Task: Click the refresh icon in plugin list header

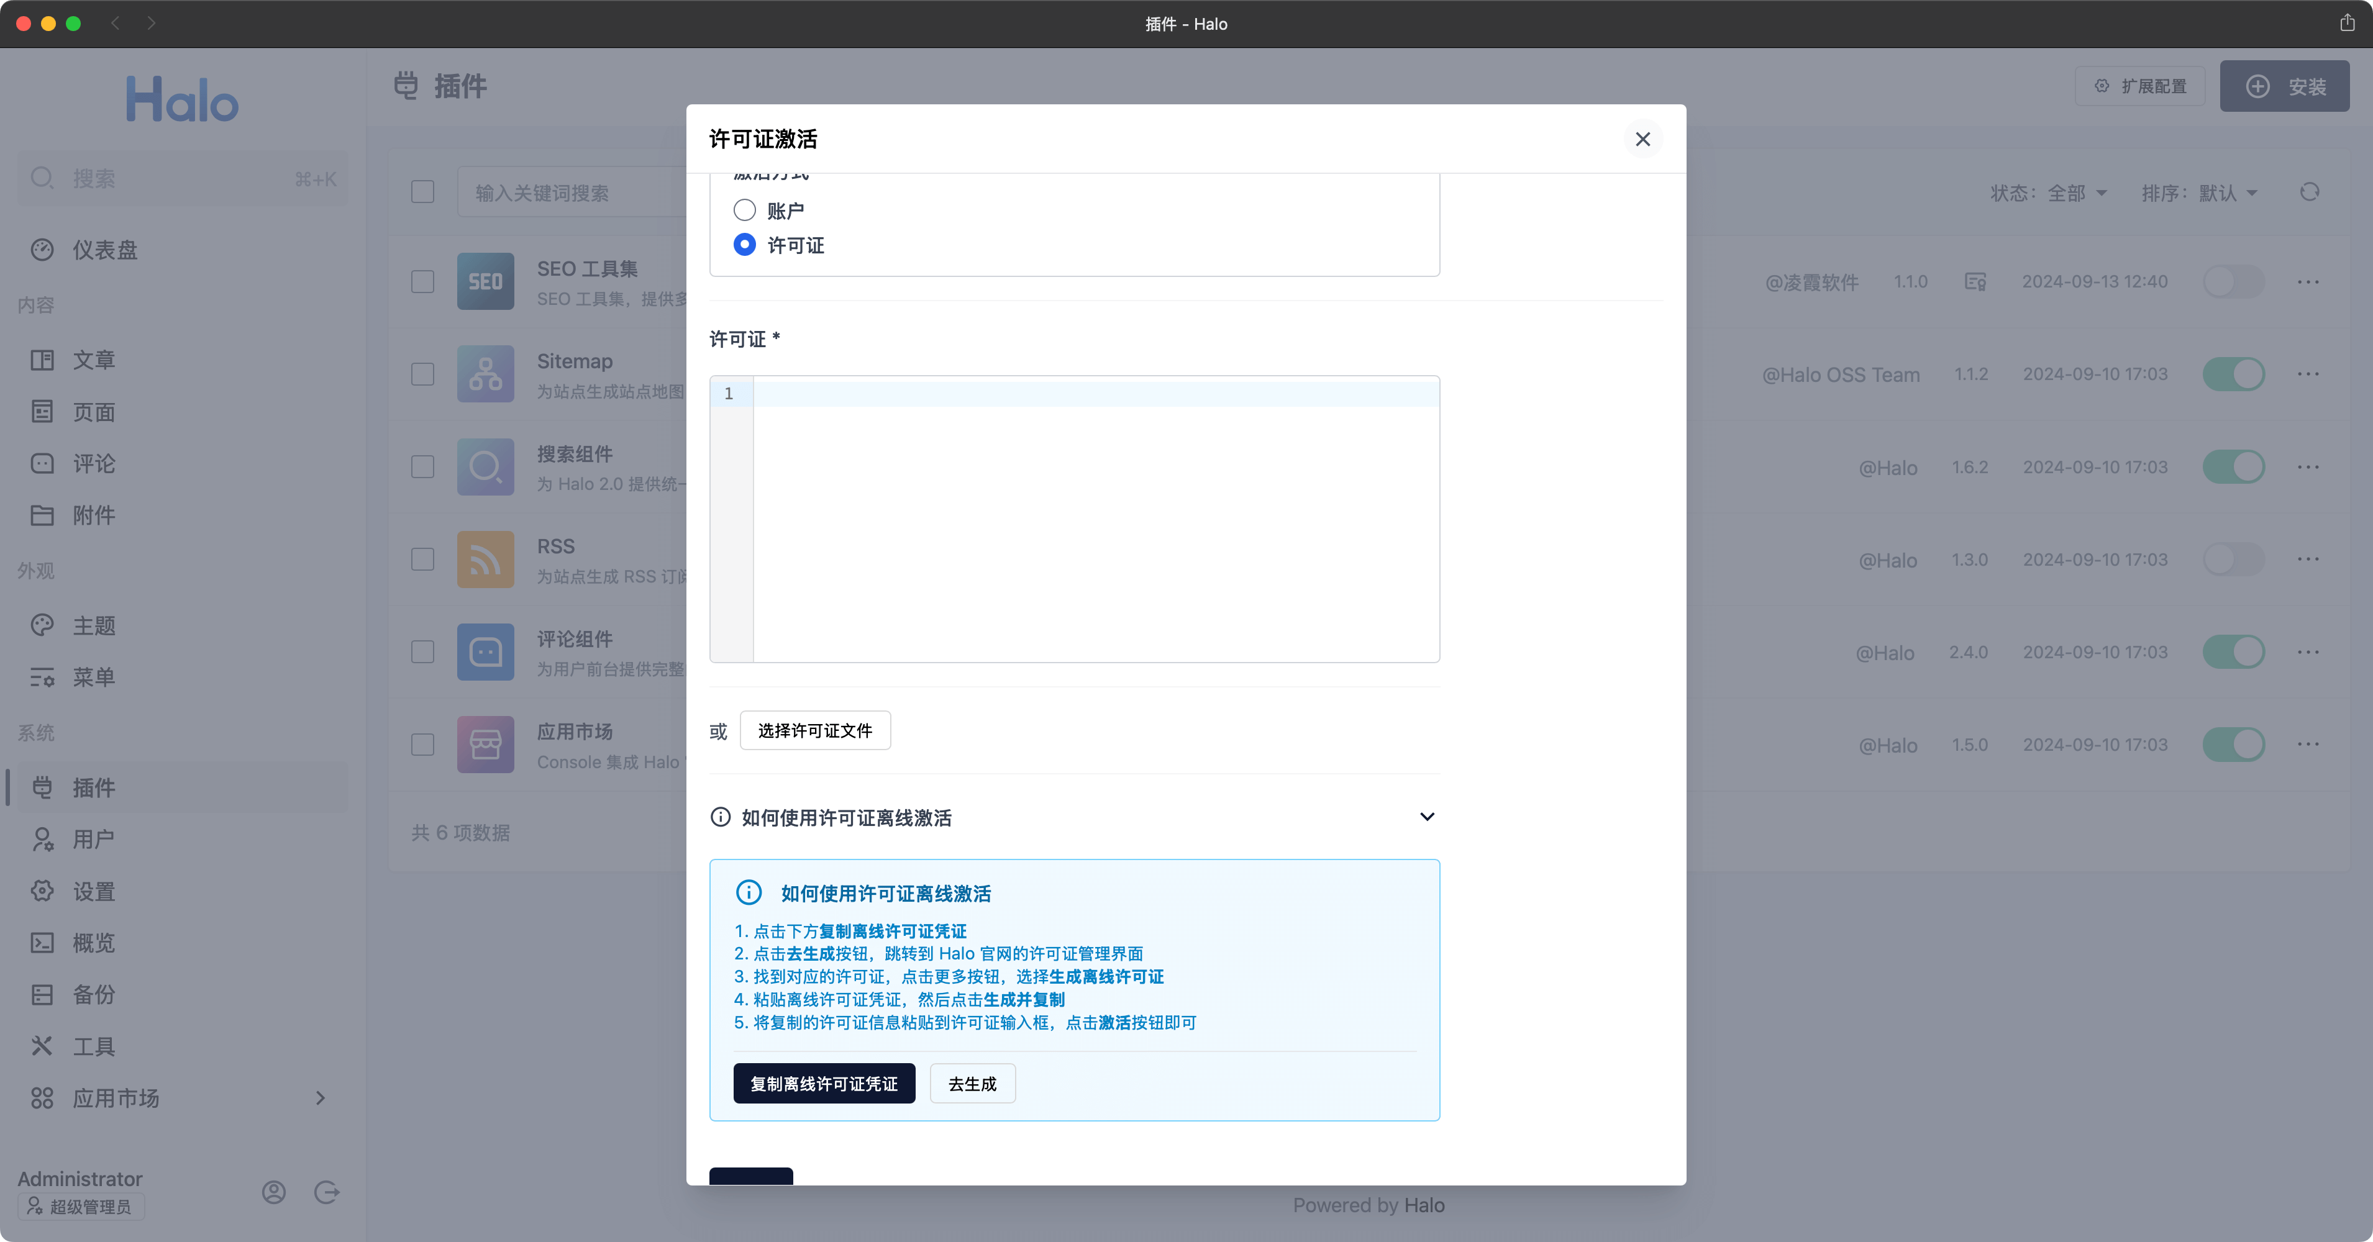Action: [x=2310, y=193]
